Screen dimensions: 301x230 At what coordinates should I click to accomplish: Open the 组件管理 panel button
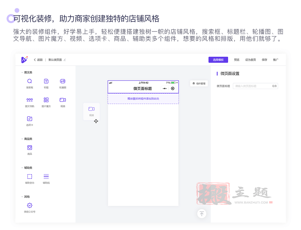(x=199, y=83)
